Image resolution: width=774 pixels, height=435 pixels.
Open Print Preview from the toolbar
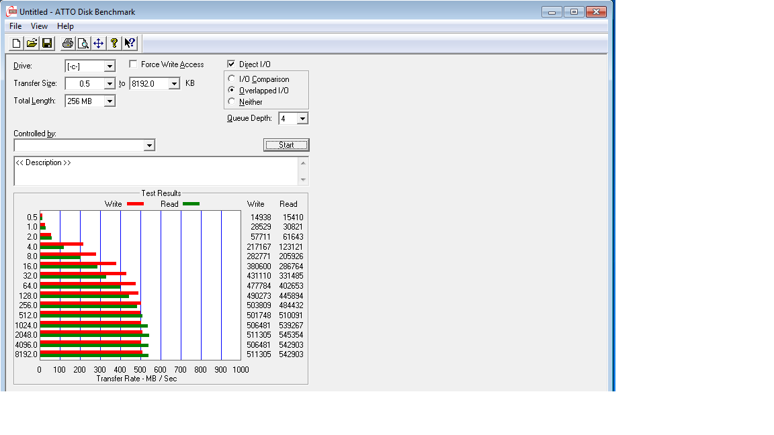coord(83,44)
